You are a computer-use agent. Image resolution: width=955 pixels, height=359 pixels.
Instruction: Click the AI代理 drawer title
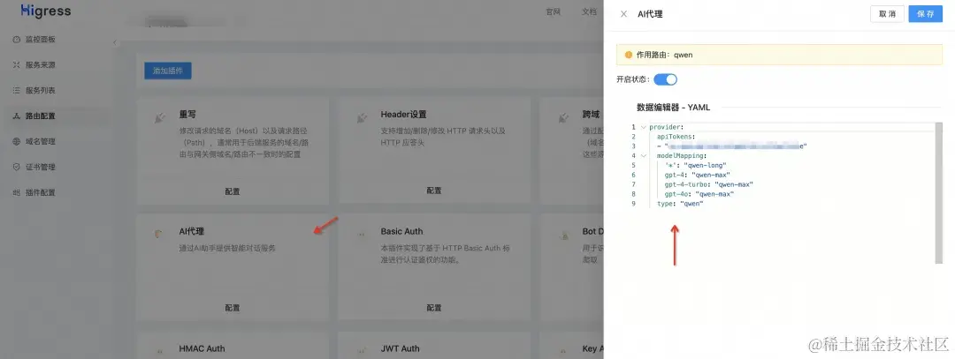pos(650,14)
